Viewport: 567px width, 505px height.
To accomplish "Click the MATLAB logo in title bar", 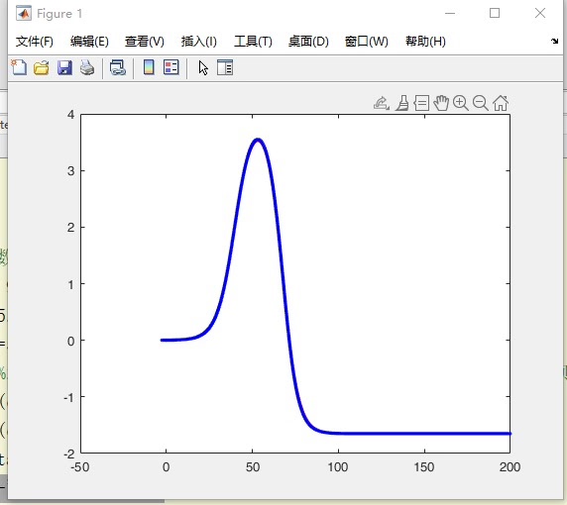I will pyautogui.click(x=24, y=13).
